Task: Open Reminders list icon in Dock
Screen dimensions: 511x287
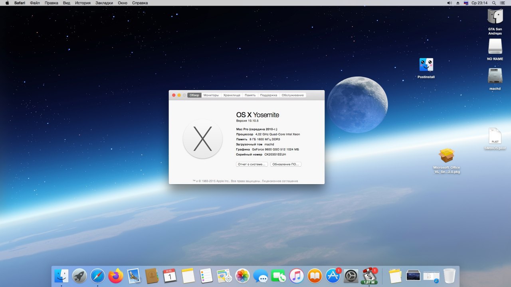Action: (206, 275)
